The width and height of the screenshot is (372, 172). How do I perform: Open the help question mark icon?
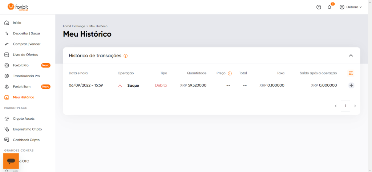[x=319, y=7]
